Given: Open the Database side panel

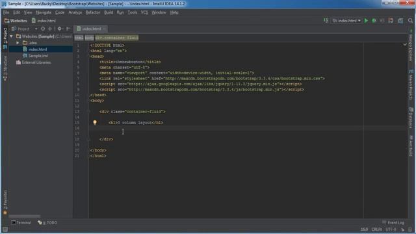Looking at the screenshot, I should tap(411, 118).
